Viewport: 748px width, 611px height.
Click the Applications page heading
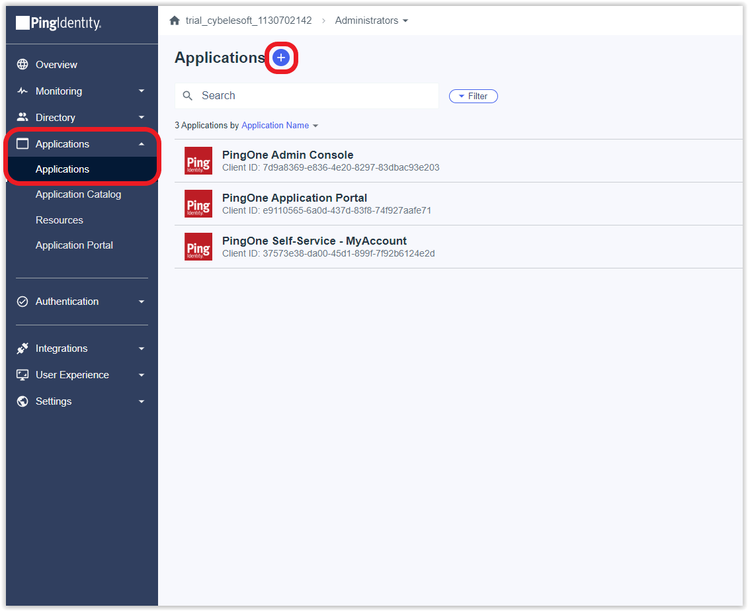pyautogui.click(x=220, y=58)
